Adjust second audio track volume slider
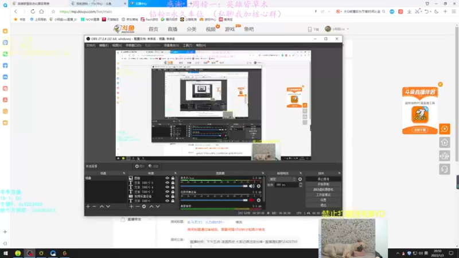 214,200
